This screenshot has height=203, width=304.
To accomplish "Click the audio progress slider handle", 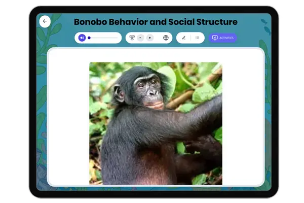I will pos(89,38).
